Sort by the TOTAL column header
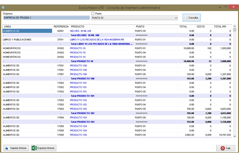The width and height of the screenshot is (239, 159). (186, 26)
